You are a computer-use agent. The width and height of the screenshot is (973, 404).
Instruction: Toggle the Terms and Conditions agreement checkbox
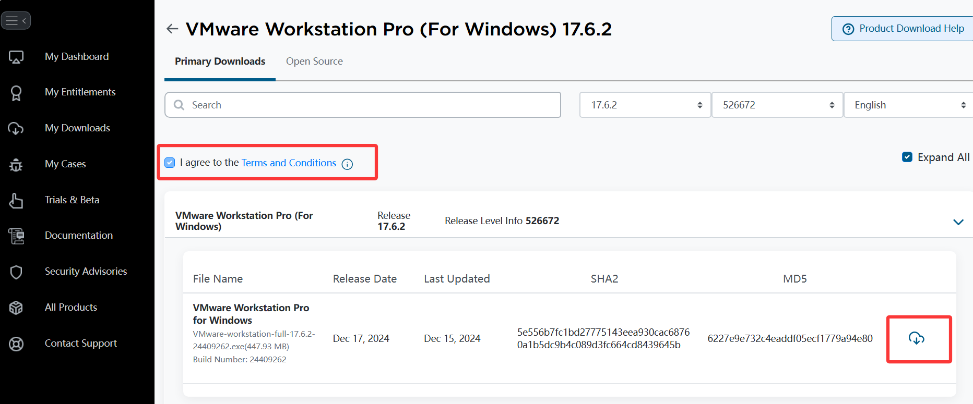click(170, 163)
